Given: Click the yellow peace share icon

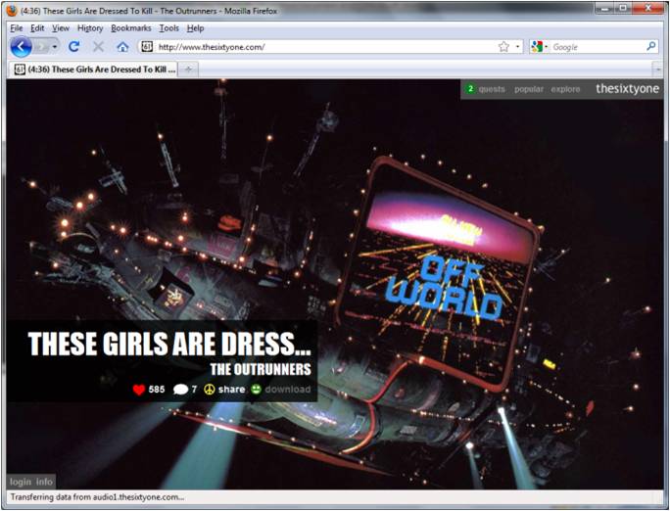Looking at the screenshot, I should [209, 390].
